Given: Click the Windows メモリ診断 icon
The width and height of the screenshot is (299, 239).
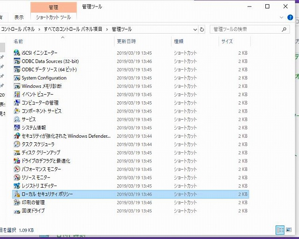Looking at the screenshot, I should [x=17, y=86].
